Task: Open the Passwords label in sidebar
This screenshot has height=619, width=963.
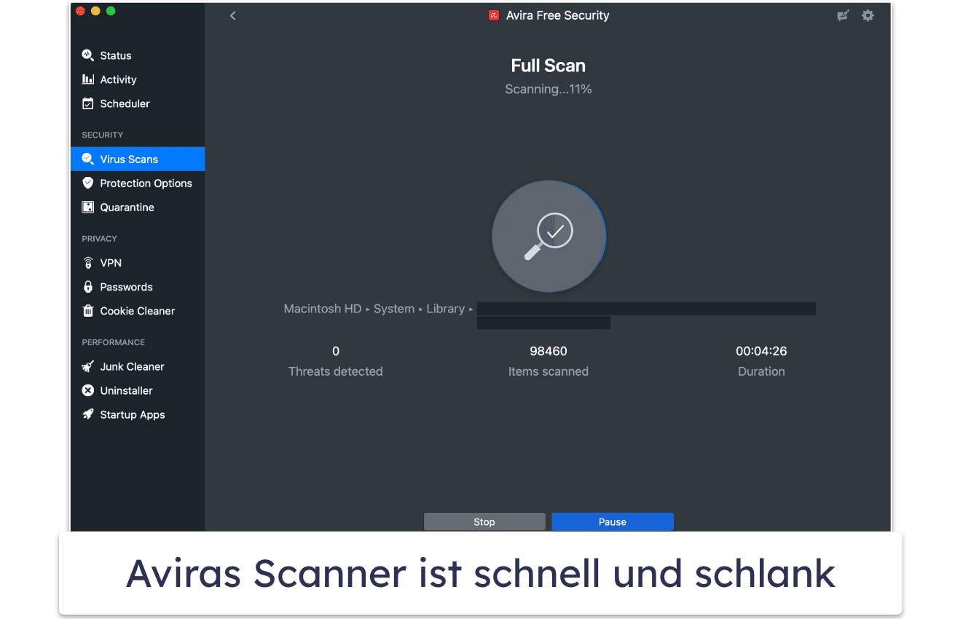Action: (x=126, y=287)
